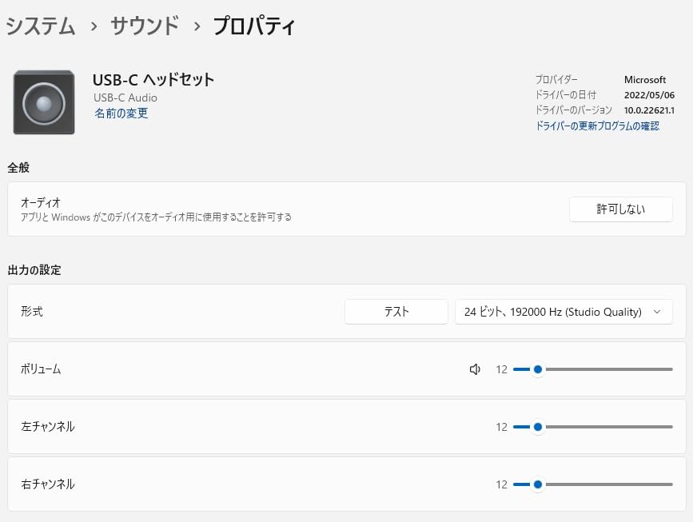
Task: Click the 形式 row label
Action: 32,312
